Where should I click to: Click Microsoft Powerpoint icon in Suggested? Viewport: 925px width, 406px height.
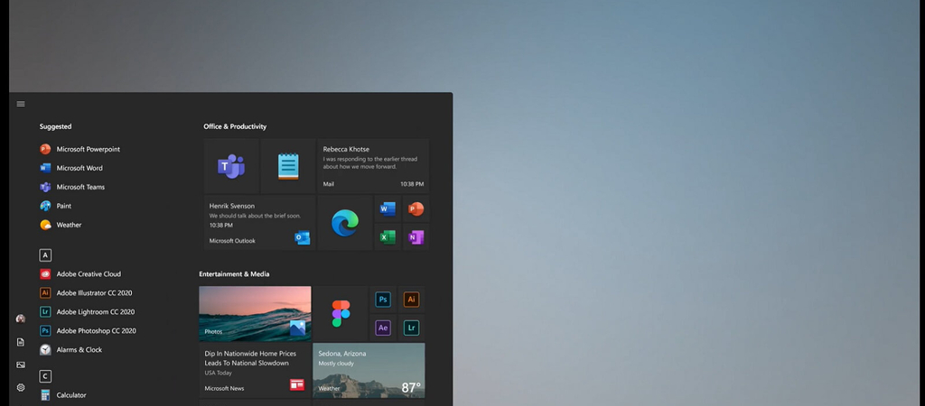point(45,149)
